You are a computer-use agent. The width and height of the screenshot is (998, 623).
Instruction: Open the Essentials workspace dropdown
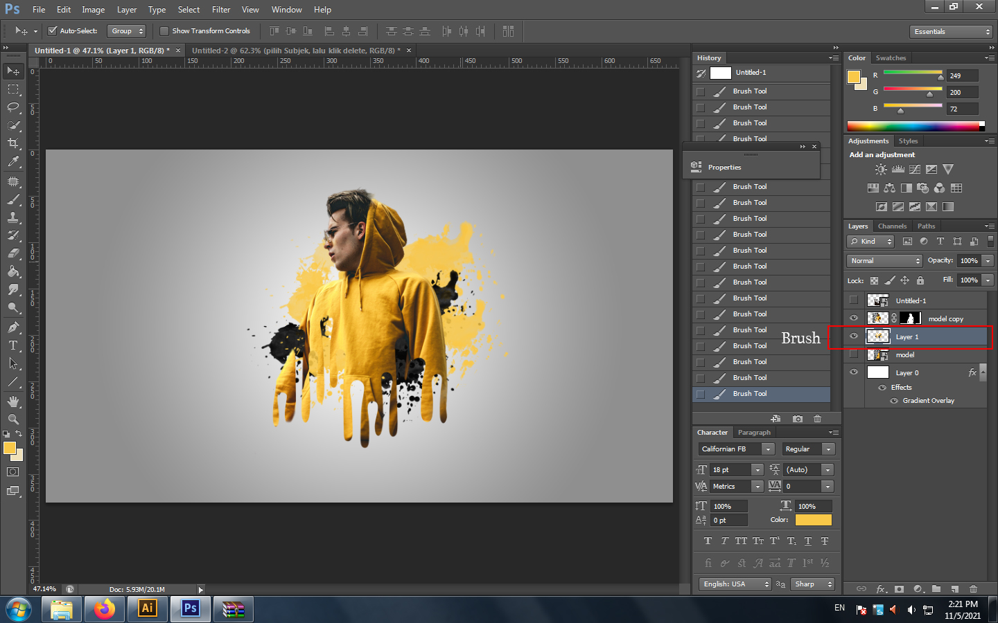click(952, 32)
